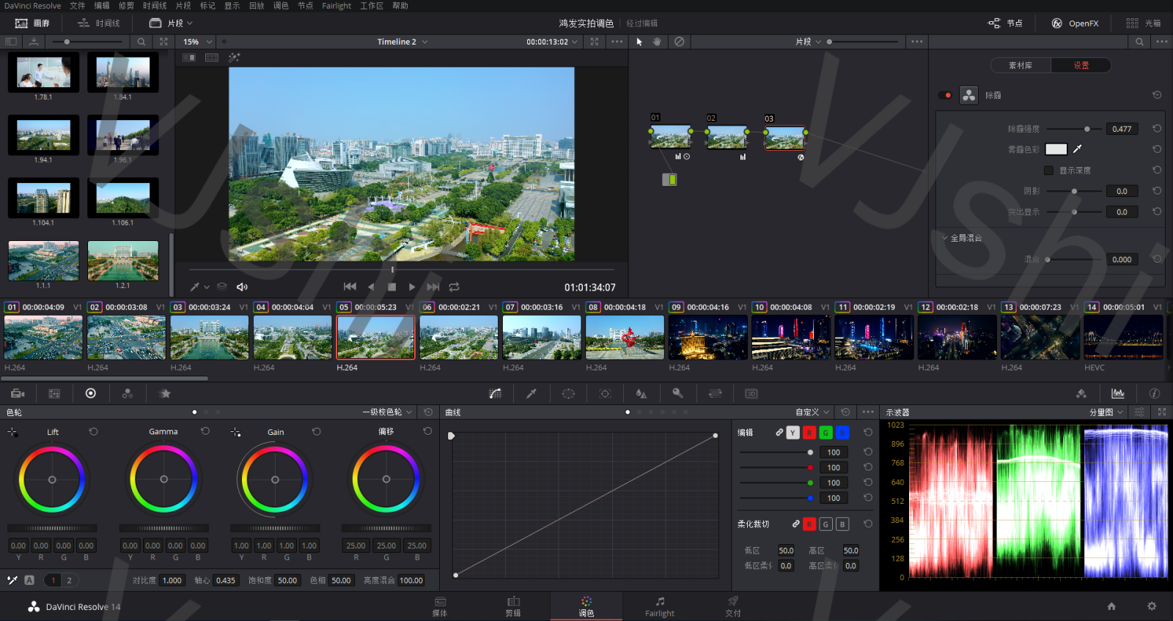Viewport: 1173px width, 621px height.
Task: Go to project manager home icon
Action: pos(1111,606)
